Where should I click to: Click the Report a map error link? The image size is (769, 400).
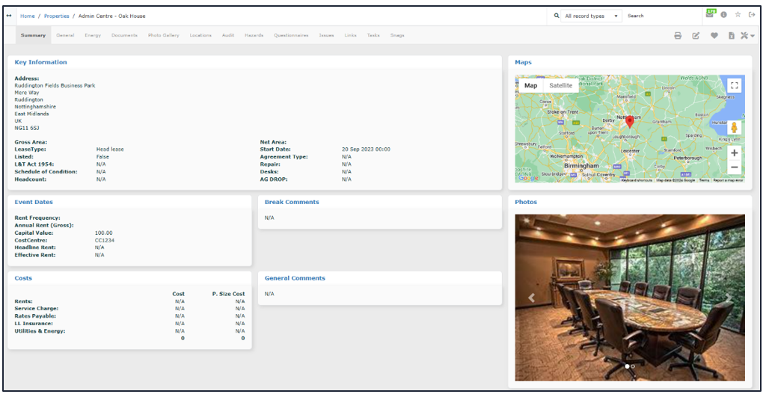coord(728,180)
